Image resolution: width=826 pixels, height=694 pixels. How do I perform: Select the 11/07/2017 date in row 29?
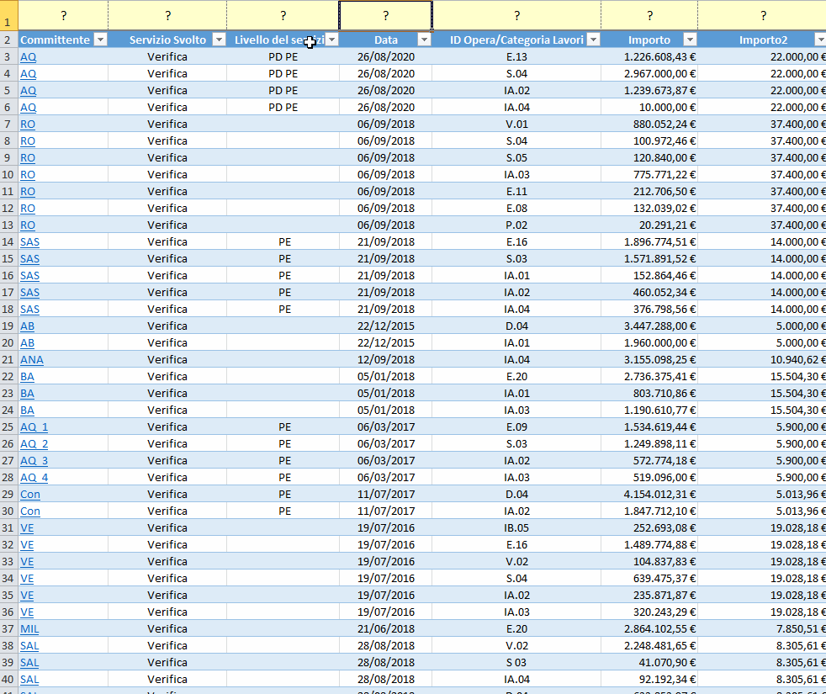tap(385, 495)
